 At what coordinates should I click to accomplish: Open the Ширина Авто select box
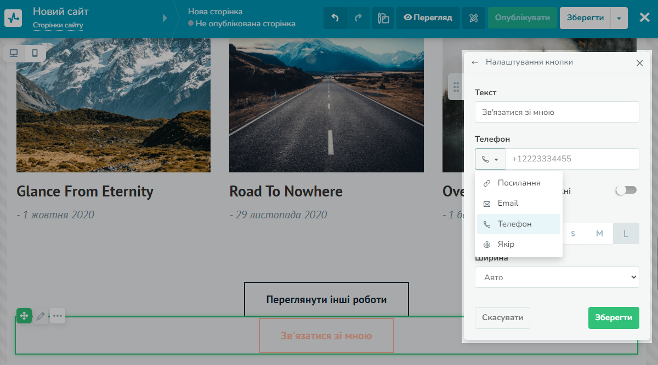pyautogui.click(x=557, y=277)
